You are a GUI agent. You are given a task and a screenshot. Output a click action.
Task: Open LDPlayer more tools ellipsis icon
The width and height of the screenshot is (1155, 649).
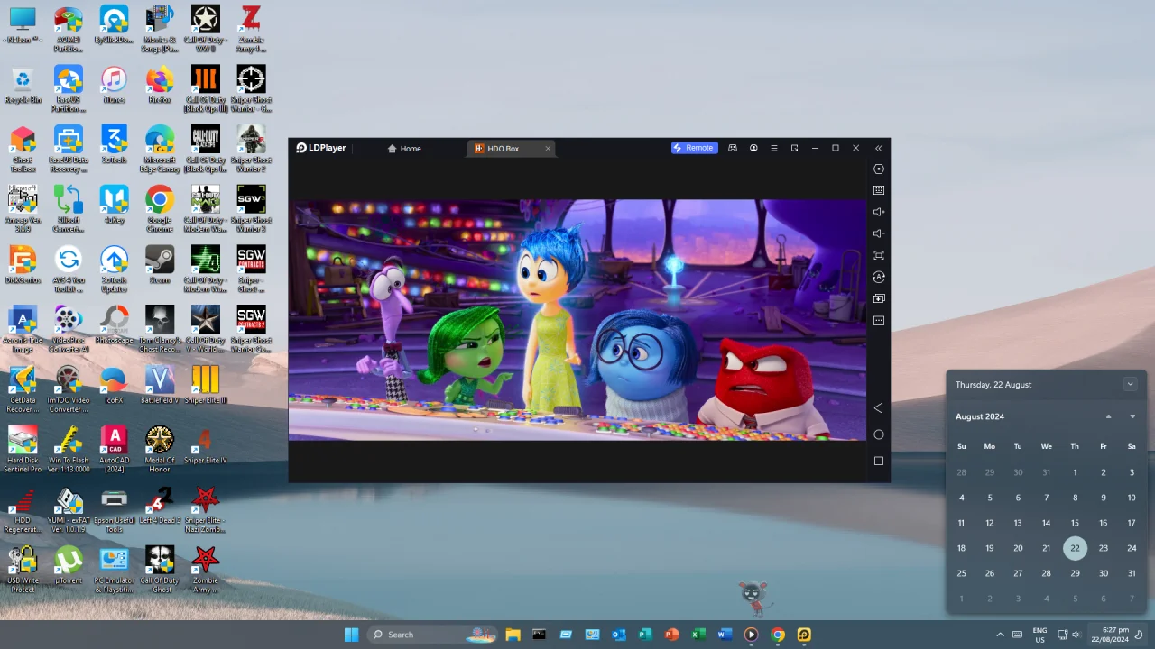click(879, 320)
